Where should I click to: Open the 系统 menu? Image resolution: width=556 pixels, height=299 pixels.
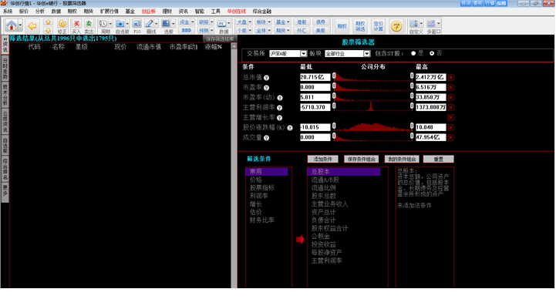[8, 12]
